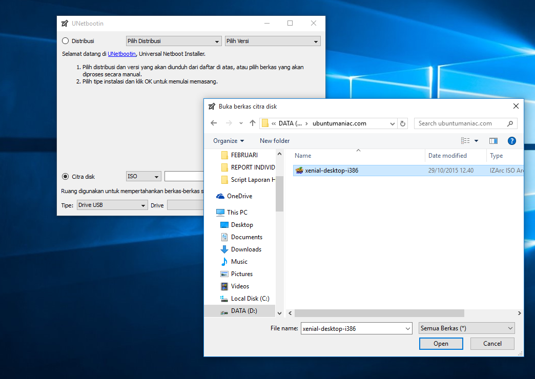Select the REPORT INDIVID folder
The image size is (535, 379).
(x=248, y=167)
